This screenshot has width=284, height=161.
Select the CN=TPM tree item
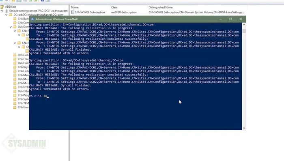click(x=23, y=103)
